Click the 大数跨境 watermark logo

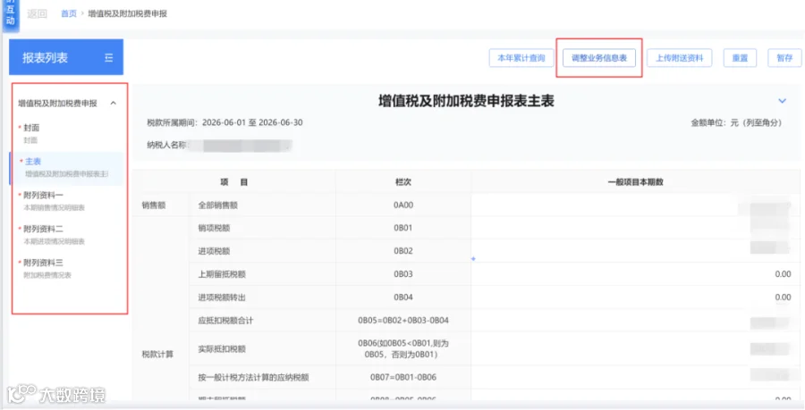point(56,394)
